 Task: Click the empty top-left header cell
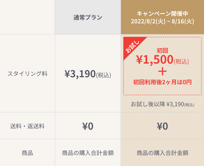[x=27, y=17]
